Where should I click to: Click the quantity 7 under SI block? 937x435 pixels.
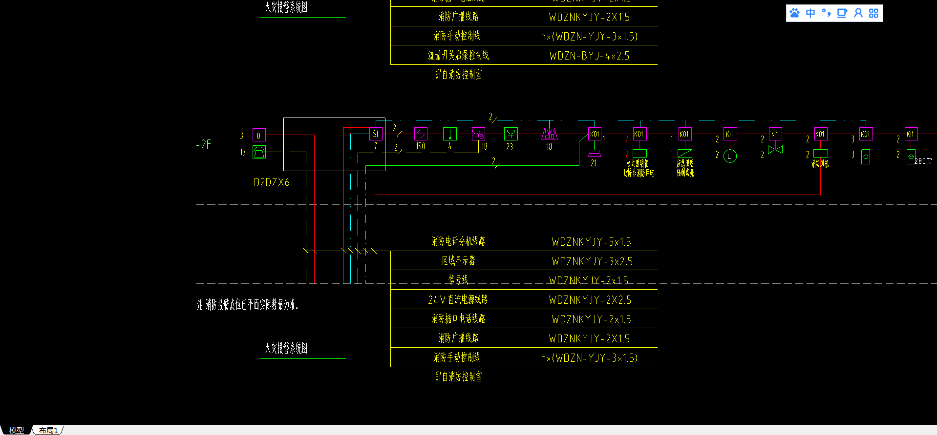click(376, 146)
